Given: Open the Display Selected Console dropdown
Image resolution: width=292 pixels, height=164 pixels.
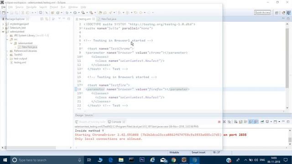Looking at the screenshot, I should pyautogui.click(x=271, y=122).
